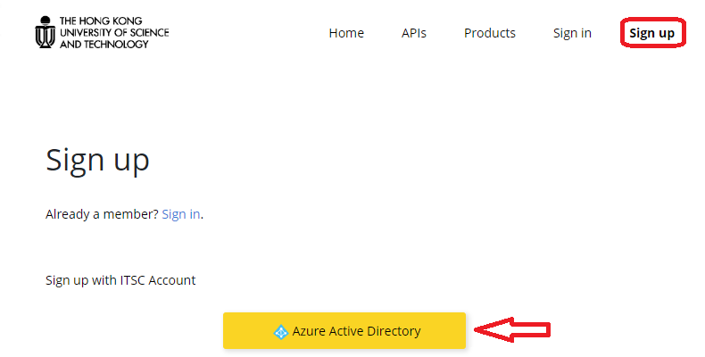Click 'UNIVERSITY OF SCIENCE' in the logo

click(114, 32)
